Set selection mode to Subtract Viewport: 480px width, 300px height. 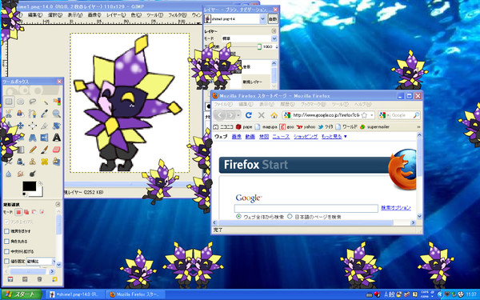34,212
